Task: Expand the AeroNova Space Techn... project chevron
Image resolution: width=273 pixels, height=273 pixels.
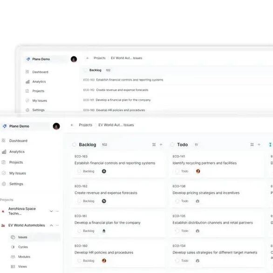Action: (51, 211)
